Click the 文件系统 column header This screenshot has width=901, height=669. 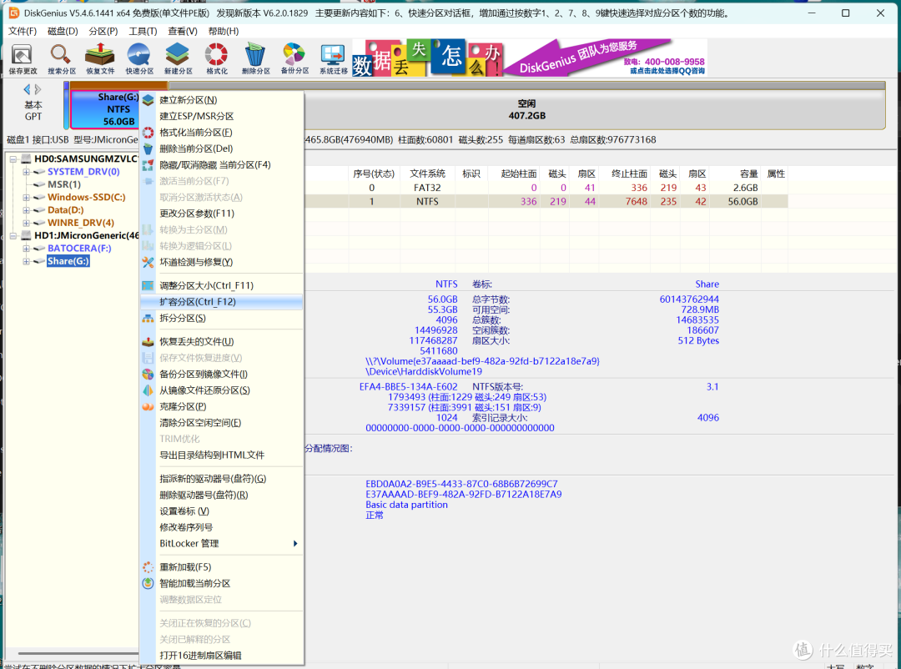click(x=427, y=174)
